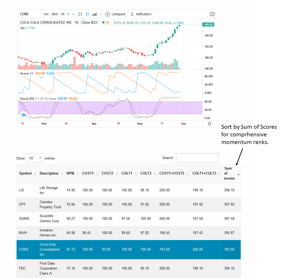This screenshot has width=281, height=278.
Task: Click the Vol 7.771K volume label
Action: 28,28
